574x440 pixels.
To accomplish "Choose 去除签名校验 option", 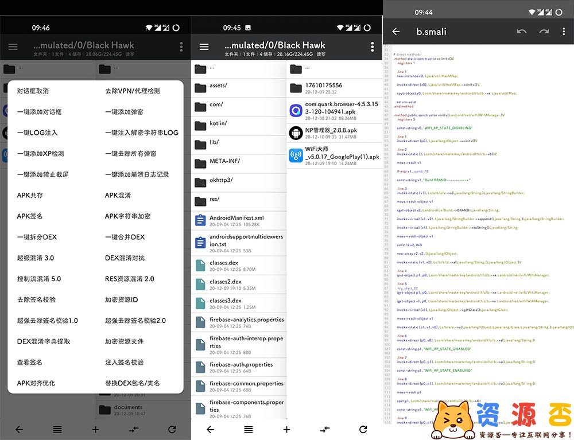I will pos(36,299).
